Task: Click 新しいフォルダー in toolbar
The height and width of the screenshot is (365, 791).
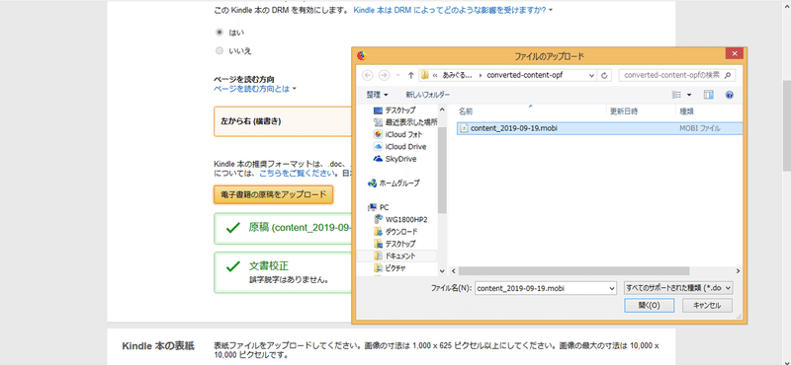Action: 427,95
